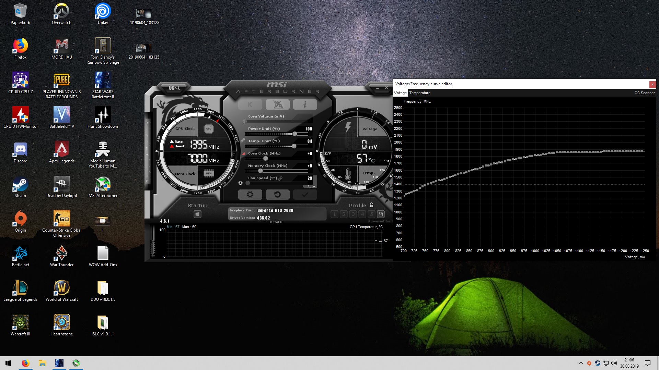659x370 pixels.
Task: Open fan settings gear beside Fan Speed
Action: tap(240, 183)
